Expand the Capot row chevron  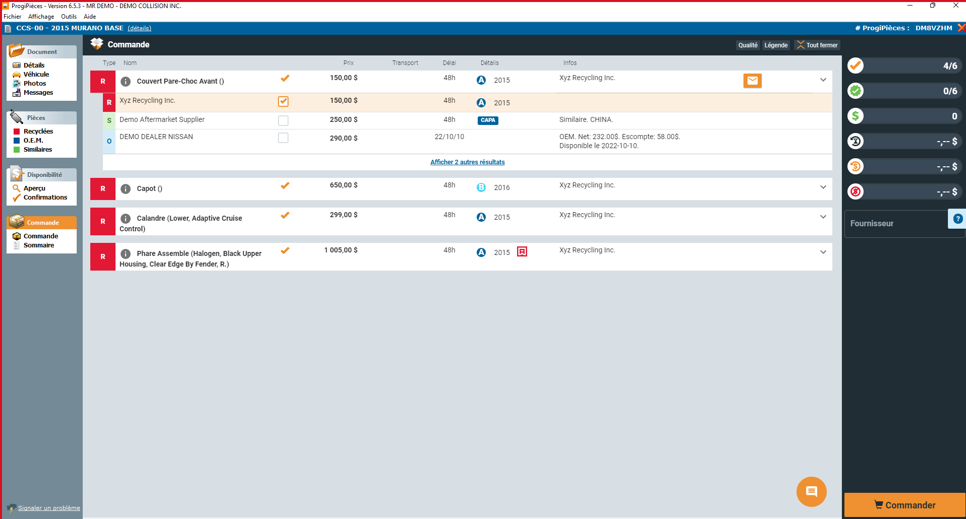click(823, 187)
